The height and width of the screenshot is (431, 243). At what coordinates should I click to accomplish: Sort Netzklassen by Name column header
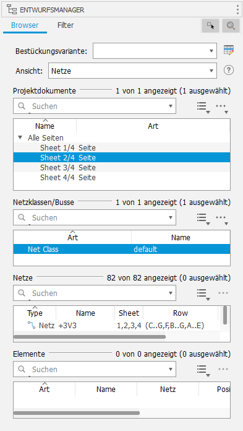click(x=181, y=237)
